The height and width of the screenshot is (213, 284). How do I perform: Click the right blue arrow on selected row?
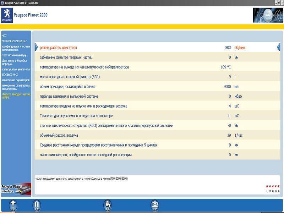[x=278, y=47]
